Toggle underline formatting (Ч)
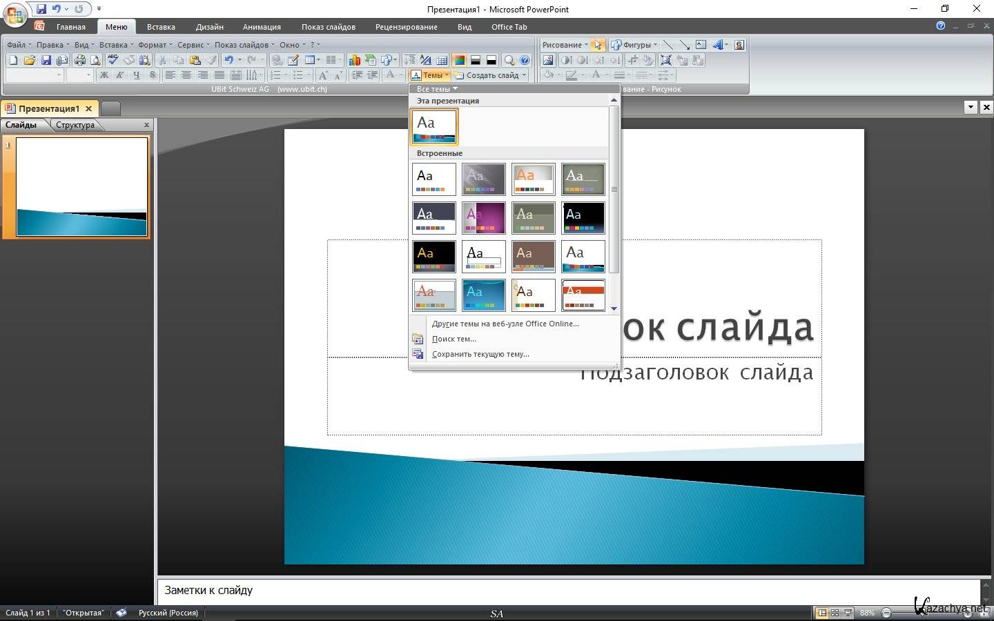Screen dimensions: 994x621 pos(137,75)
